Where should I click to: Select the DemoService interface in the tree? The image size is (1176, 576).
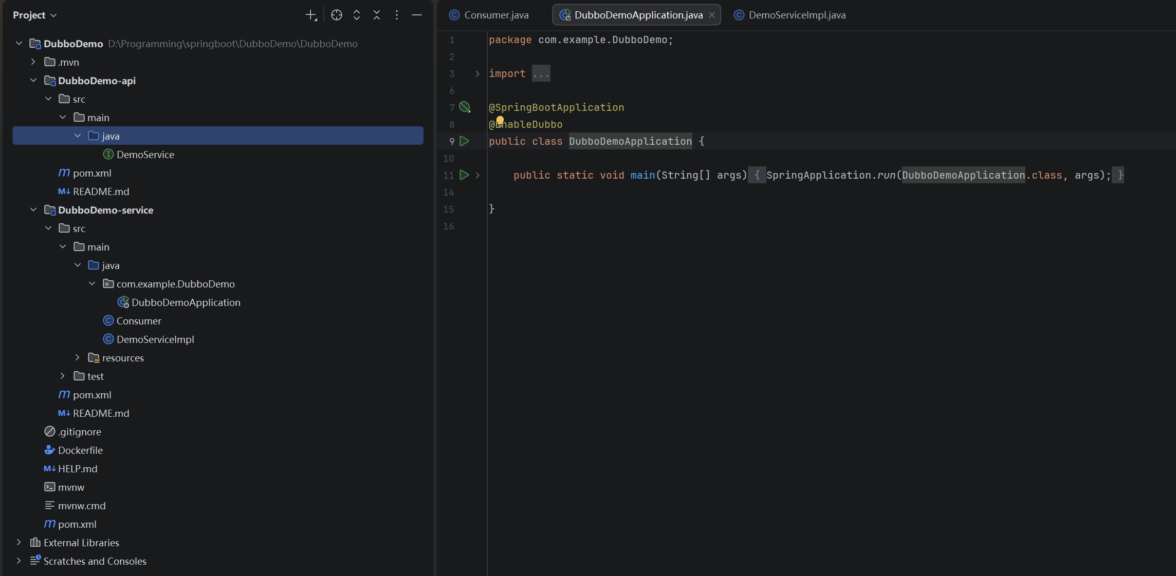click(x=145, y=155)
